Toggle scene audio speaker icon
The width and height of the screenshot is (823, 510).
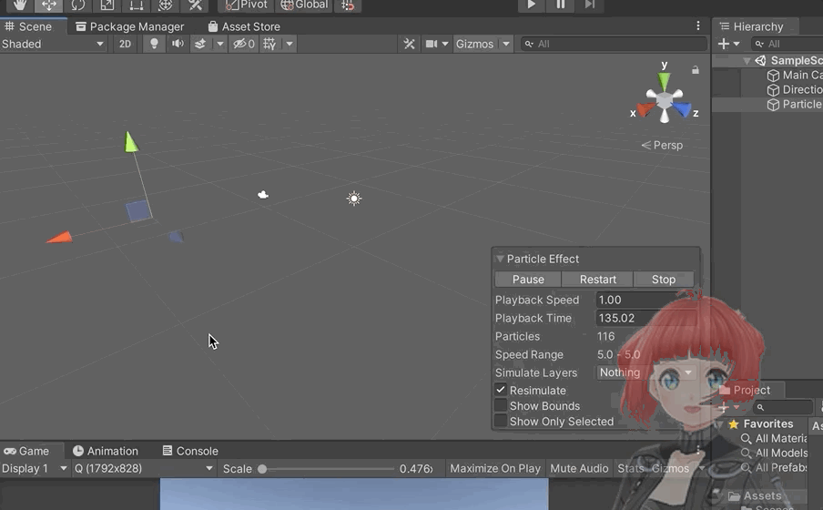click(178, 44)
